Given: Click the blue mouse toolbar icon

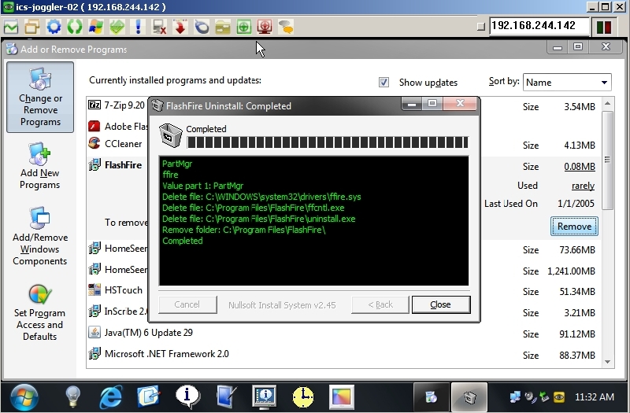Looking at the screenshot, I should pos(202,27).
